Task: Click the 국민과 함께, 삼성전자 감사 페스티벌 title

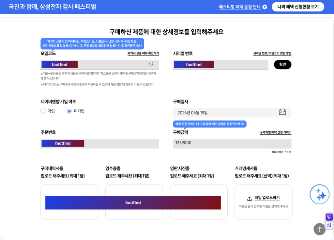Action: click(x=53, y=7)
